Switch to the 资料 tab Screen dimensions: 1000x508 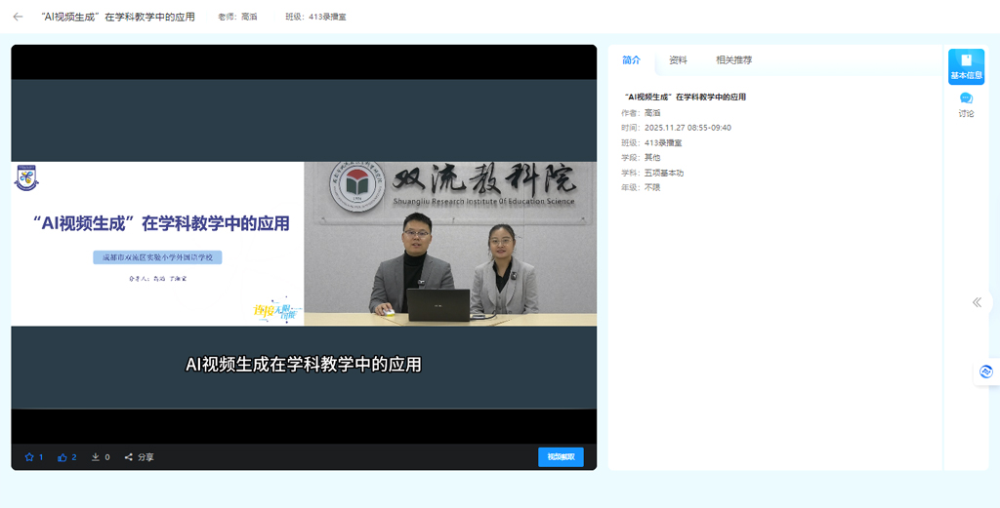[x=678, y=60]
